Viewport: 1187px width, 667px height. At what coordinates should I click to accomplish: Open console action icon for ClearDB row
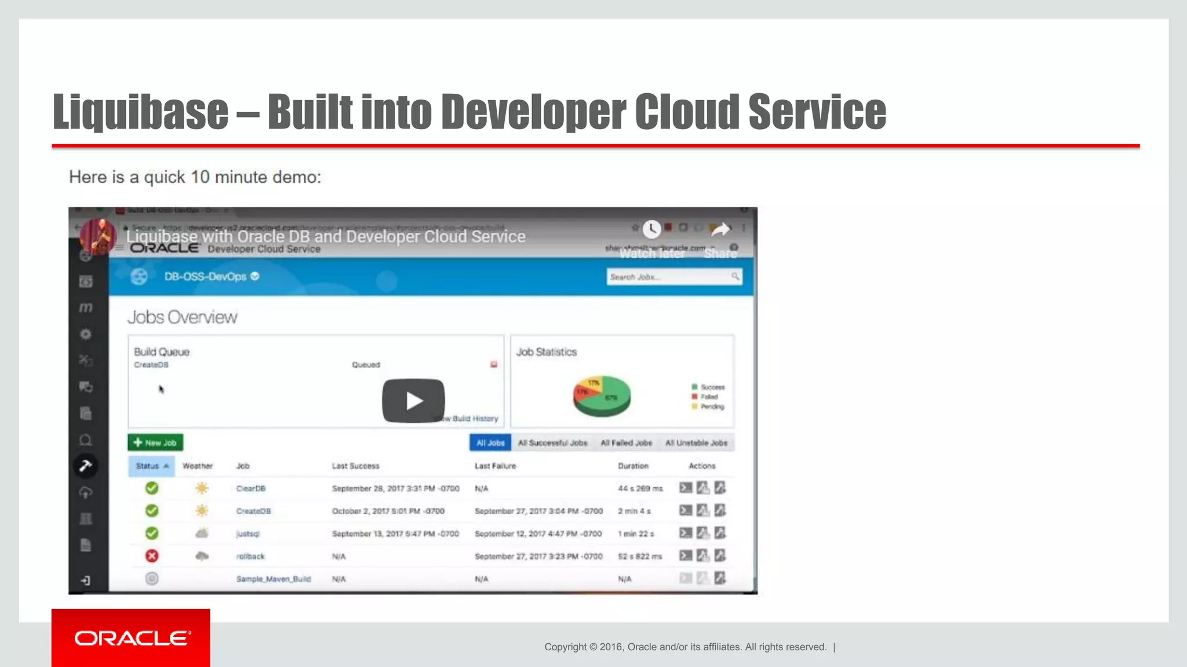click(x=686, y=488)
